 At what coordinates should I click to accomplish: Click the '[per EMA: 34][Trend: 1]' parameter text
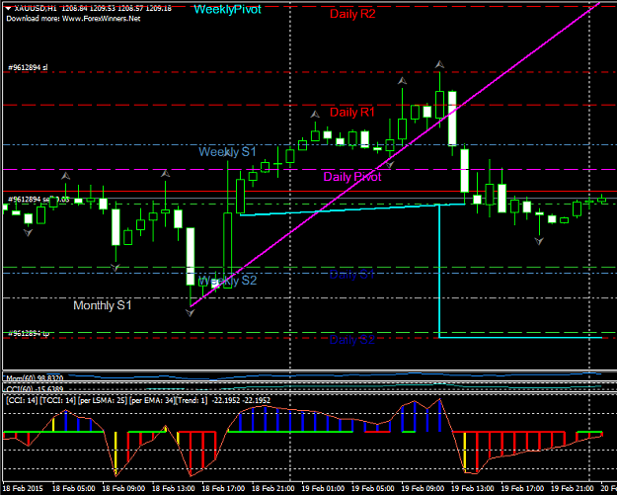(x=168, y=400)
